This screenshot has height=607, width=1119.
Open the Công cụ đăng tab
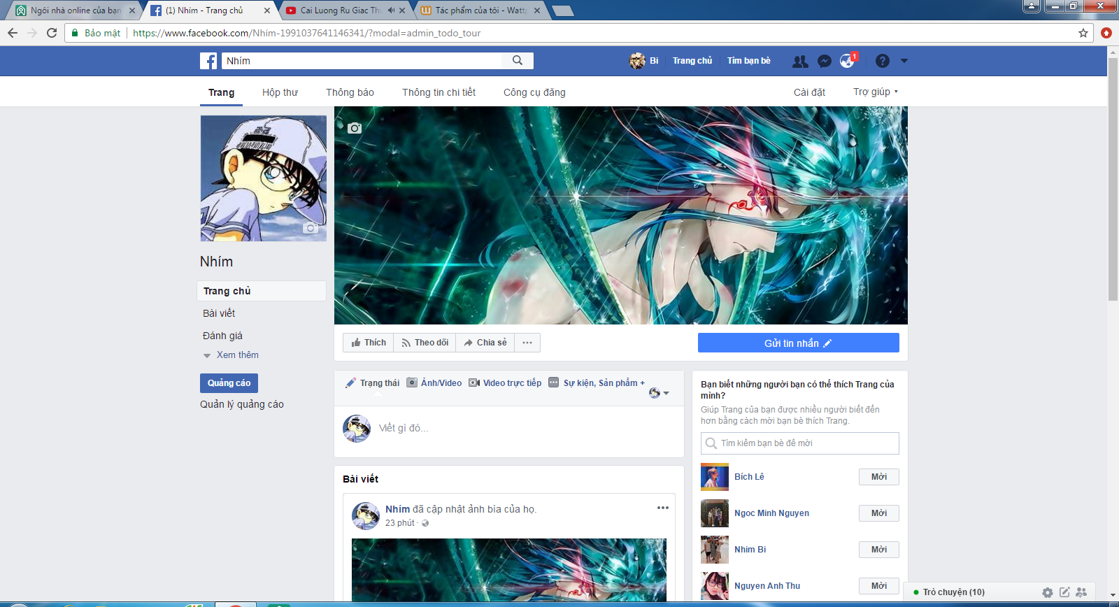(534, 92)
